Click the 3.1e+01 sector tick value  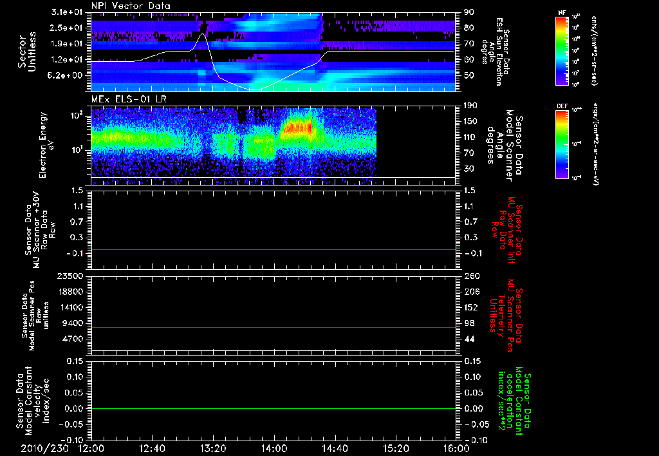click(x=67, y=12)
